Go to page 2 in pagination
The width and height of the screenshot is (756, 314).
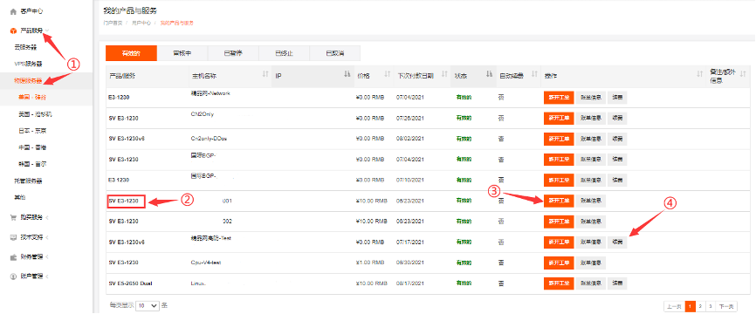coord(700,306)
